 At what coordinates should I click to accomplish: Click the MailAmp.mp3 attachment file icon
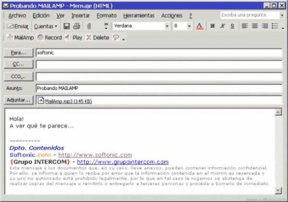click(x=41, y=101)
